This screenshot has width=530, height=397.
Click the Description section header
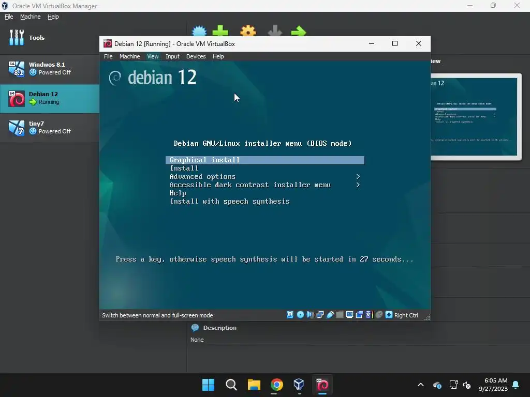point(219,328)
